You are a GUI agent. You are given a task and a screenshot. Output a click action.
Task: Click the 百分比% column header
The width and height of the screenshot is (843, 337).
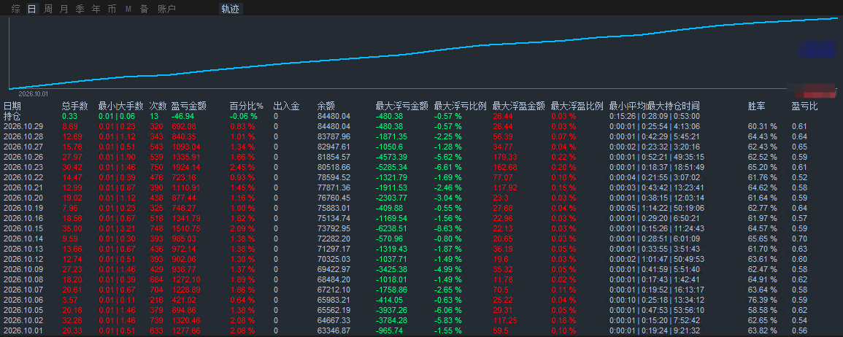(x=247, y=106)
